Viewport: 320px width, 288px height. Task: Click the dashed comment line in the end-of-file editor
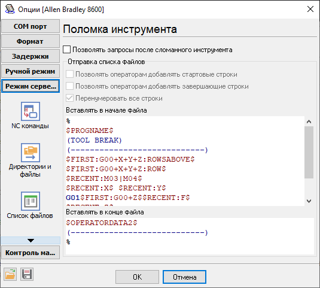pos(138,232)
